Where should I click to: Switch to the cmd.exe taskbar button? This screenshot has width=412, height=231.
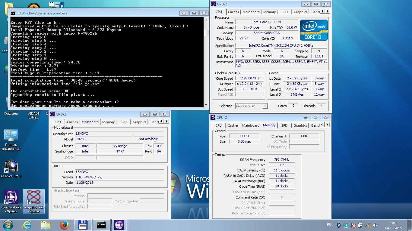pos(101,225)
